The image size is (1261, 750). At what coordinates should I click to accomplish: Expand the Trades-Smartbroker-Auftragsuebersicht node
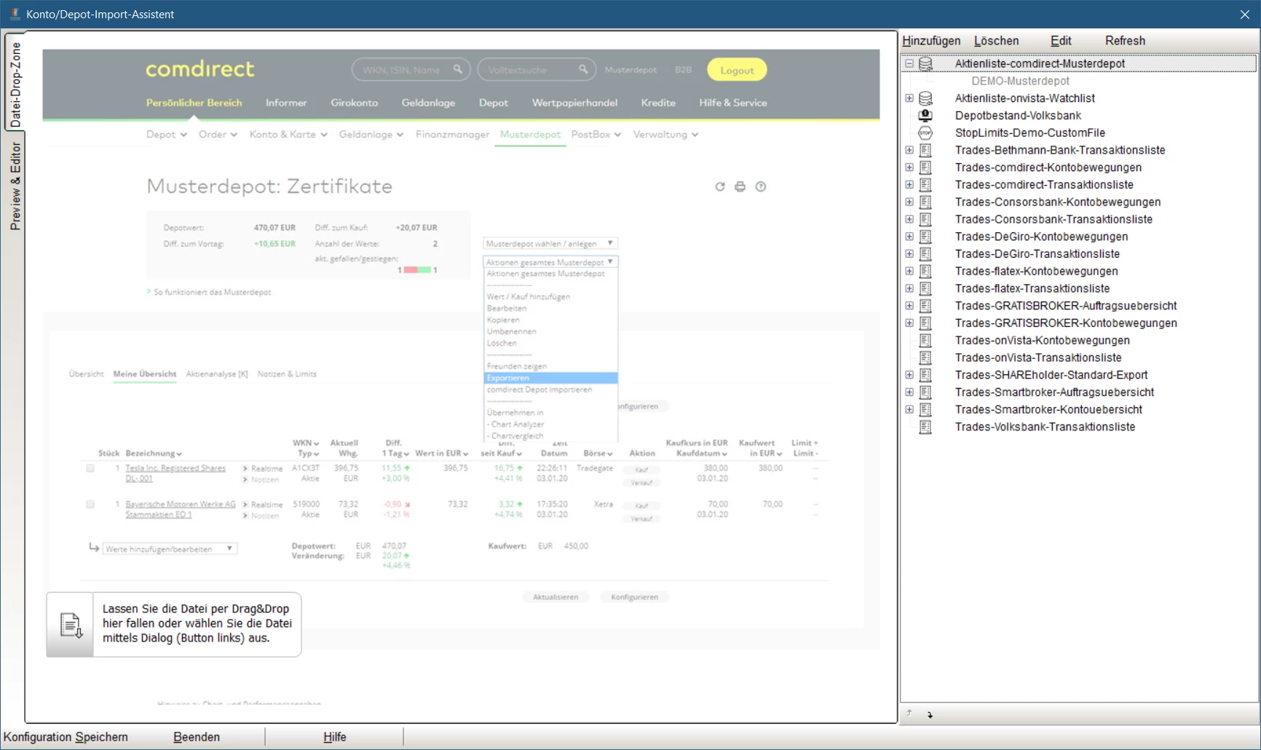(909, 392)
